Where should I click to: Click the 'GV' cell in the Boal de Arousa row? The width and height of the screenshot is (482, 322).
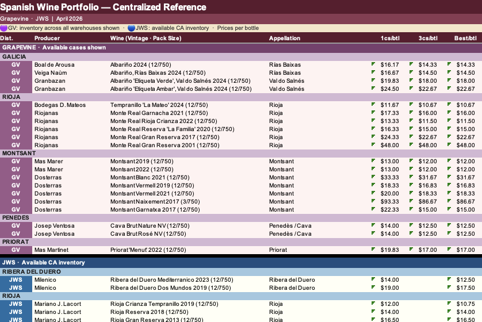[16, 65]
